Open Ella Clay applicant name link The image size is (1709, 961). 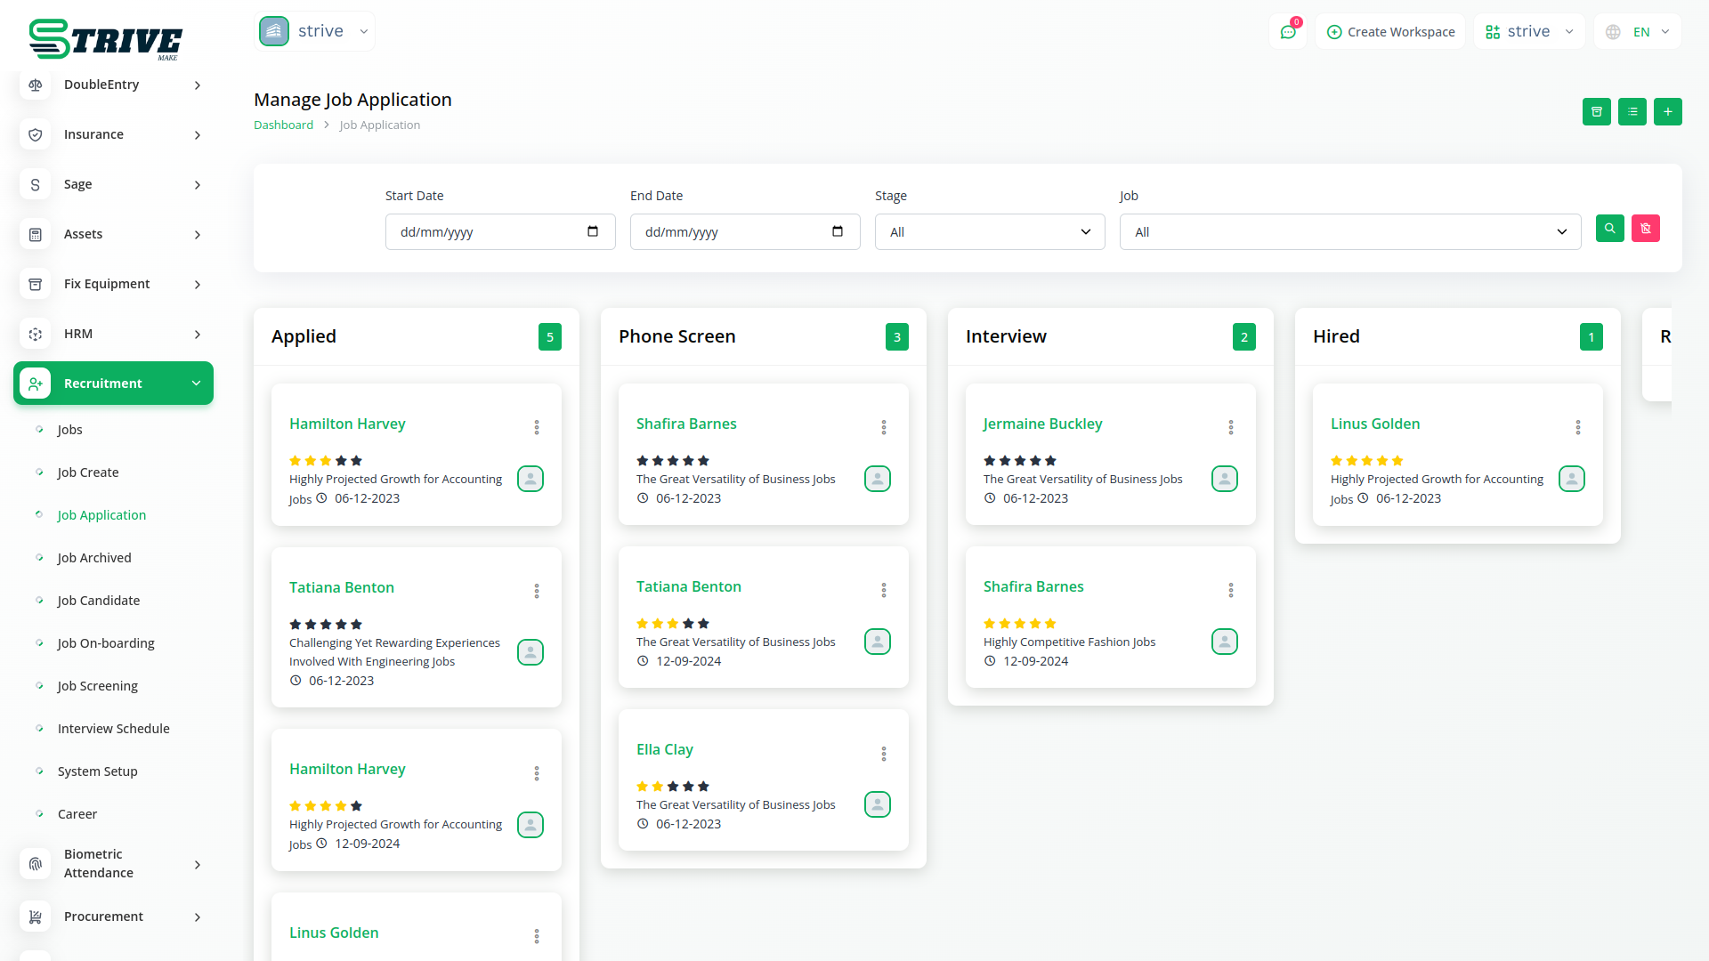(x=664, y=749)
